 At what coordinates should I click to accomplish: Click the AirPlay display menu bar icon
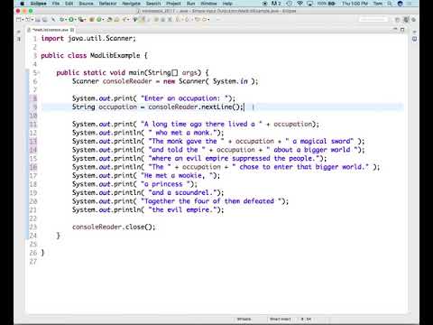[x=310, y=4]
